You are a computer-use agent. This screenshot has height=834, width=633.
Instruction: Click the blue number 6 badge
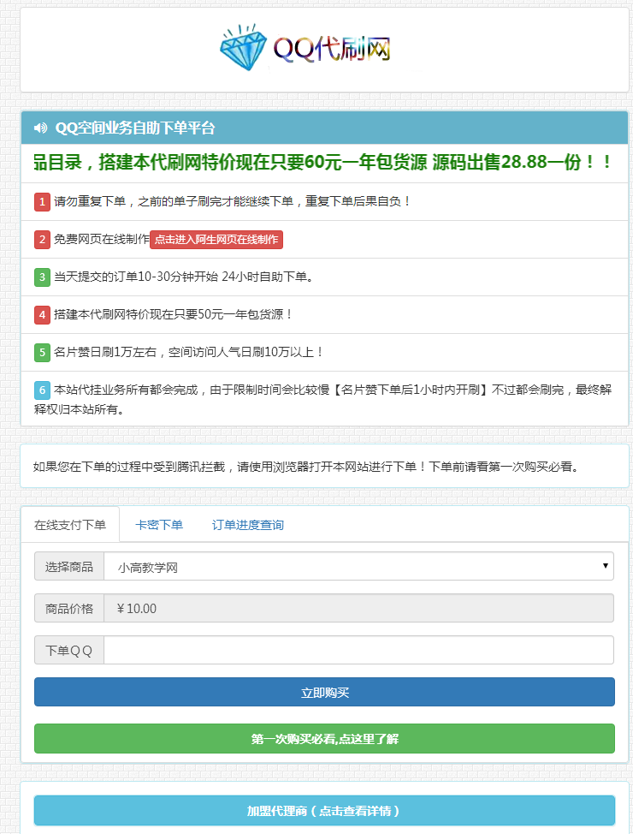click(42, 390)
